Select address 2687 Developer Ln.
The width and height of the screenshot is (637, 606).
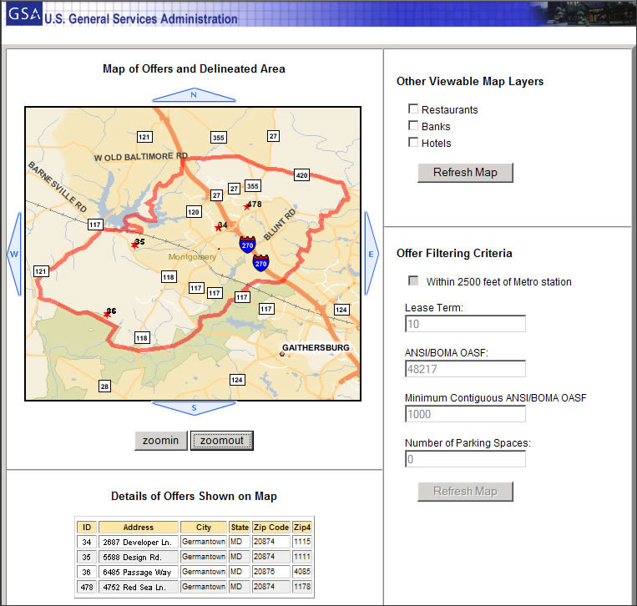139,542
